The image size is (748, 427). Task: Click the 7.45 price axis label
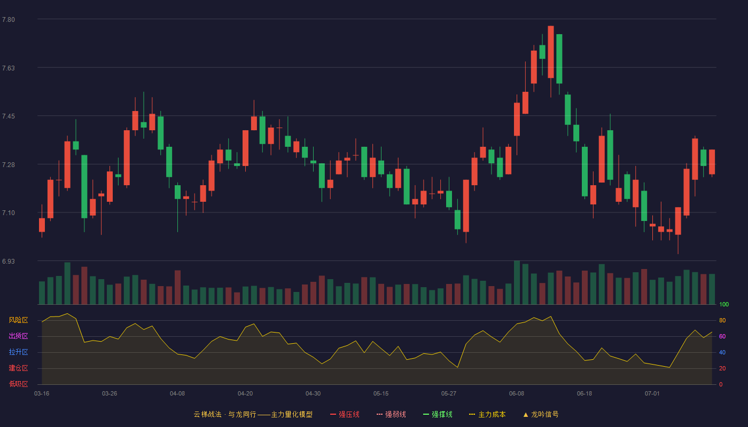(9, 116)
